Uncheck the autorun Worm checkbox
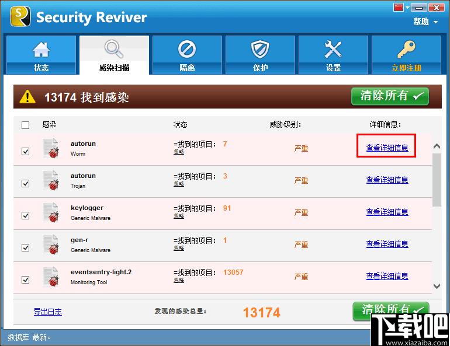The height and width of the screenshot is (346, 450). pyautogui.click(x=25, y=151)
